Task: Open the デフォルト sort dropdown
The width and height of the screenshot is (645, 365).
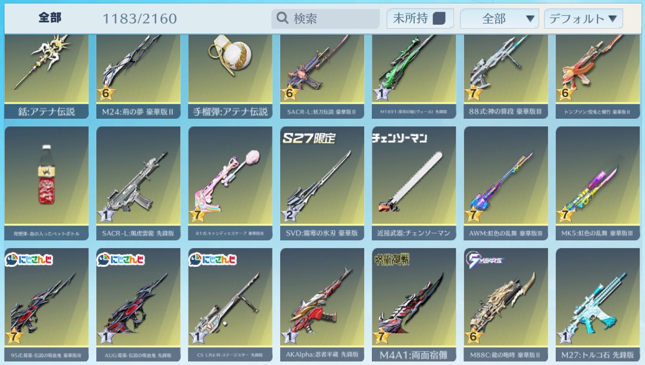Action: [x=583, y=19]
